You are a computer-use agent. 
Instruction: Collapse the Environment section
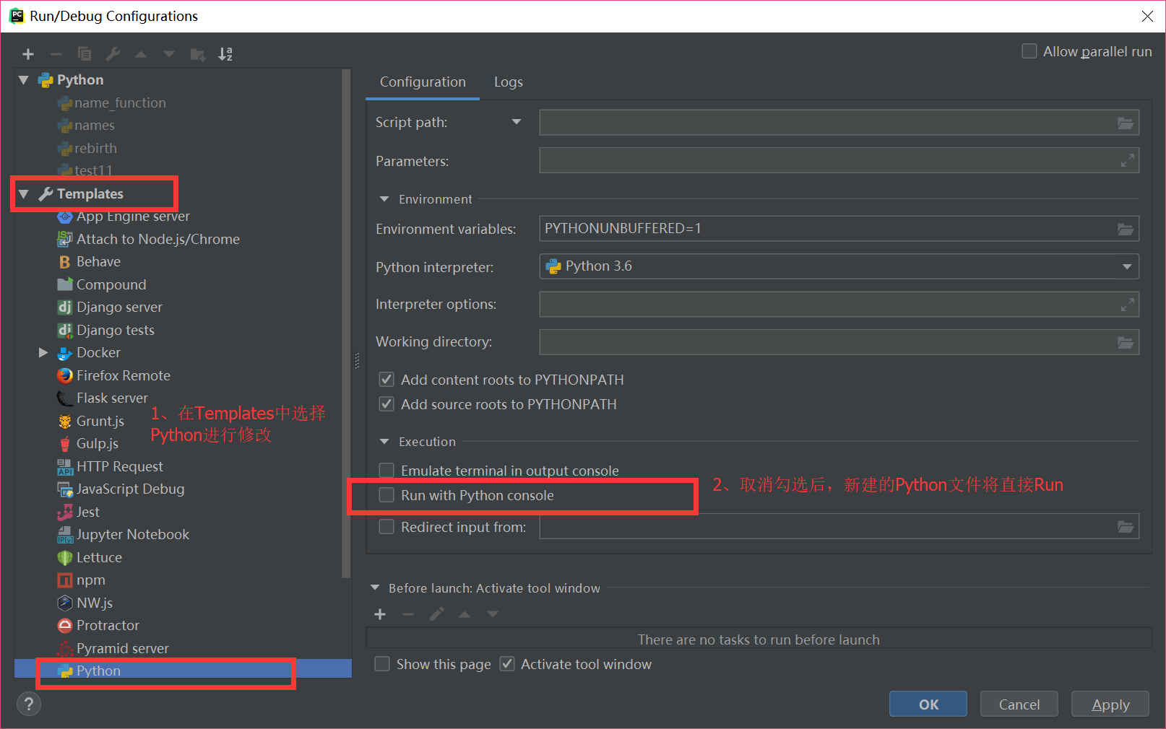pyautogui.click(x=384, y=199)
